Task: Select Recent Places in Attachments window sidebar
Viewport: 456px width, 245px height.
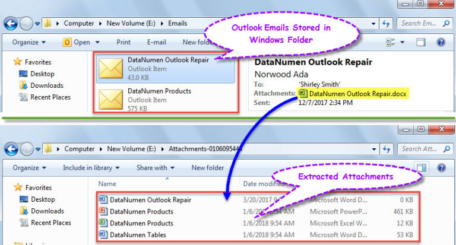Action: pos(45,222)
